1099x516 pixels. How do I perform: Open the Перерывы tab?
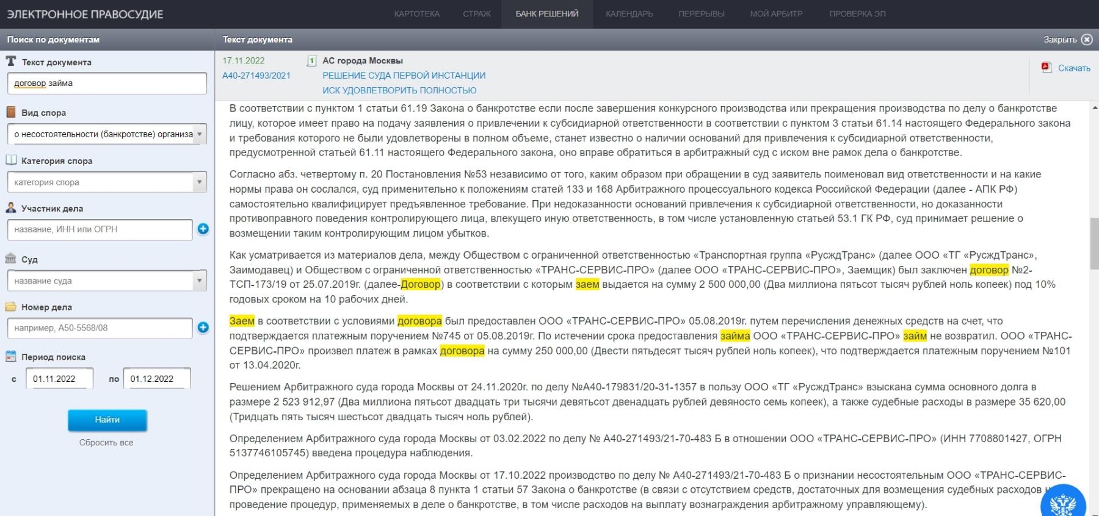tap(702, 13)
